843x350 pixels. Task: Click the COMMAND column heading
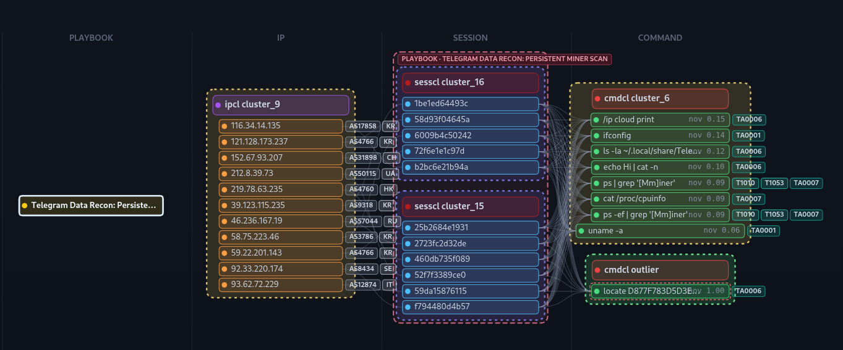click(x=660, y=38)
